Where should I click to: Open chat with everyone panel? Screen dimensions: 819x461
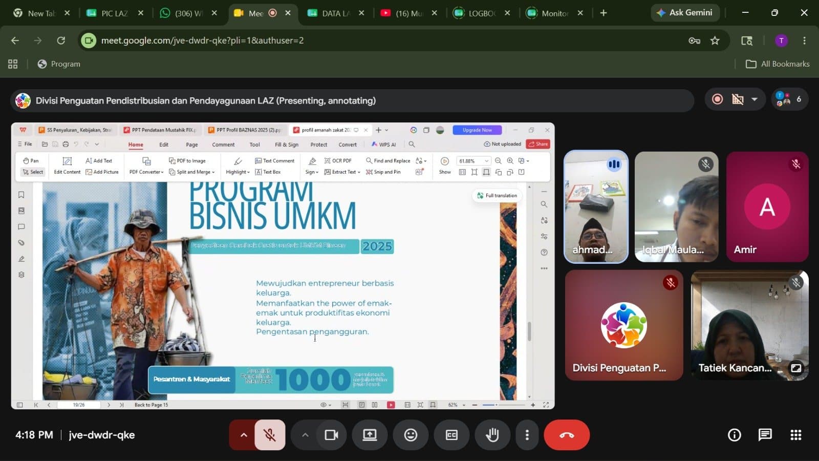(x=765, y=435)
